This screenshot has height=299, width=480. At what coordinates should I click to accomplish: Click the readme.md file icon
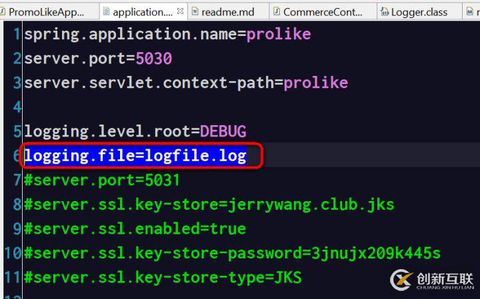(195, 11)
